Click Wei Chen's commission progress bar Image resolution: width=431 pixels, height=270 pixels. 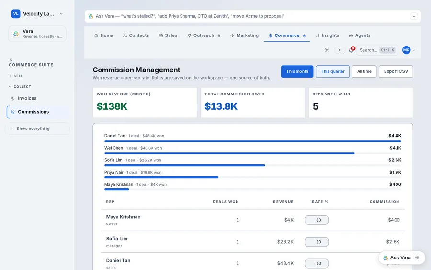[252, 153]
